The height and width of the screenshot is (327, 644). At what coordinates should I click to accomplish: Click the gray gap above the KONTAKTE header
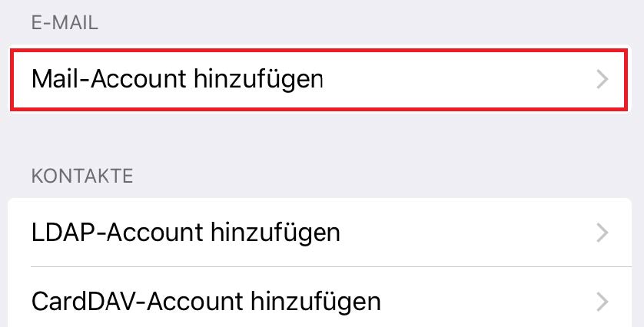tap(321, 138)
